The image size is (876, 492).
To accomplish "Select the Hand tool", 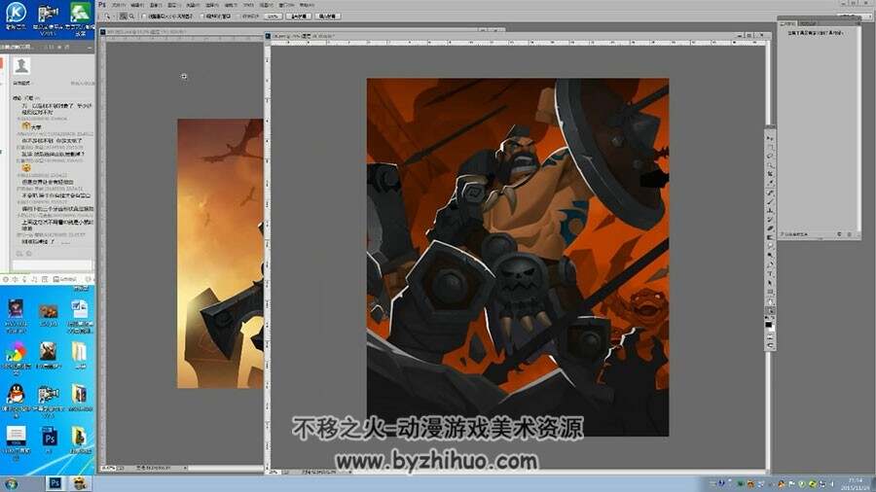I will click(771, 301).
